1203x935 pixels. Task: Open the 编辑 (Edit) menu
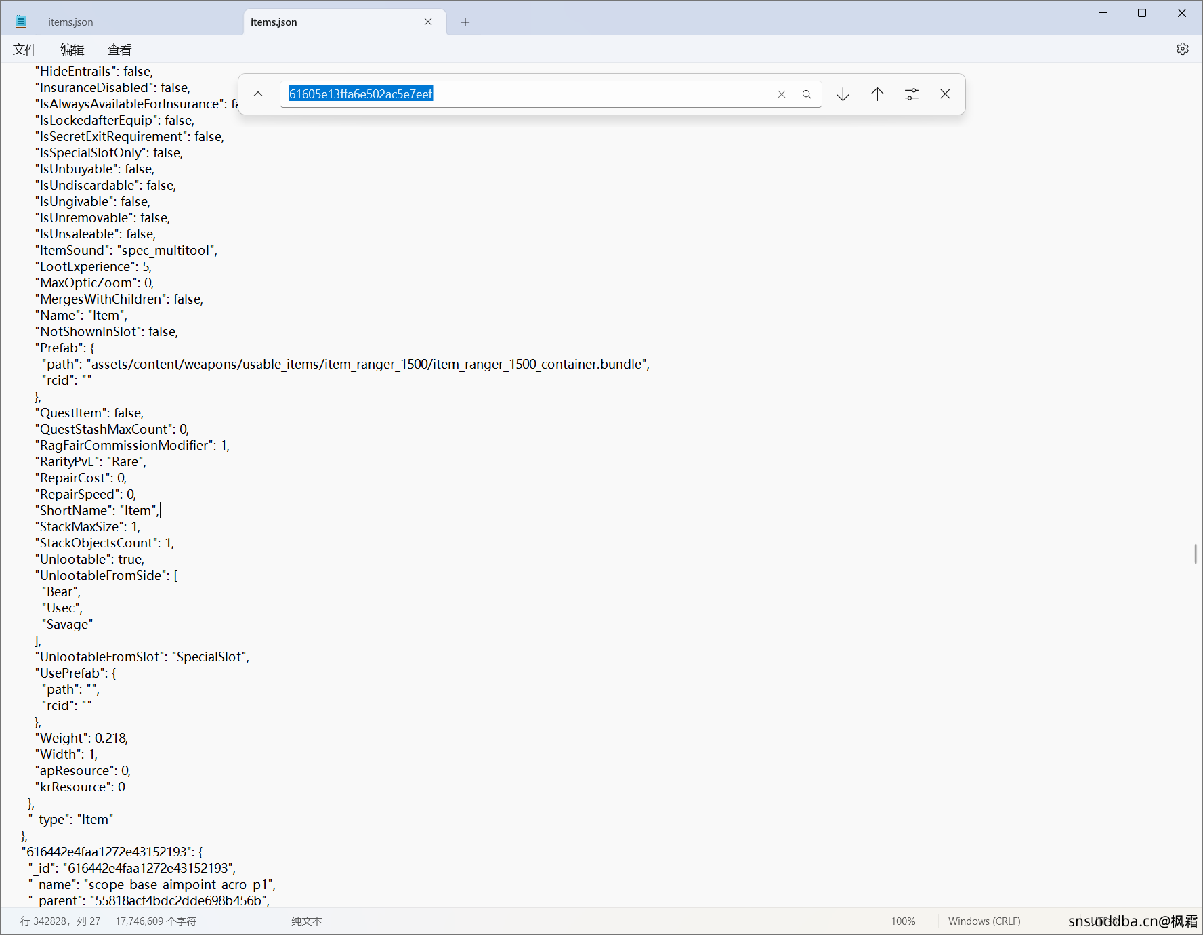pyautogui.click(x=72, y=49)
